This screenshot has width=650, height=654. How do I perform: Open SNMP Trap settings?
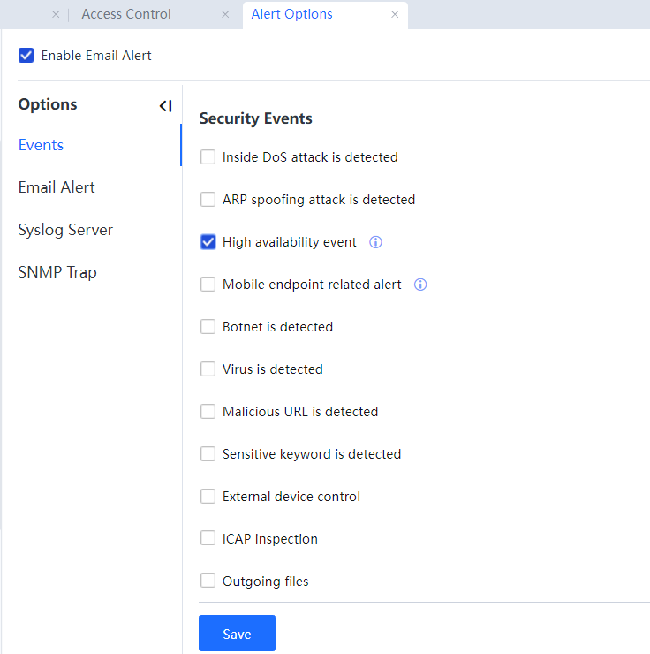pyautogui.click(x=57, y=272)
